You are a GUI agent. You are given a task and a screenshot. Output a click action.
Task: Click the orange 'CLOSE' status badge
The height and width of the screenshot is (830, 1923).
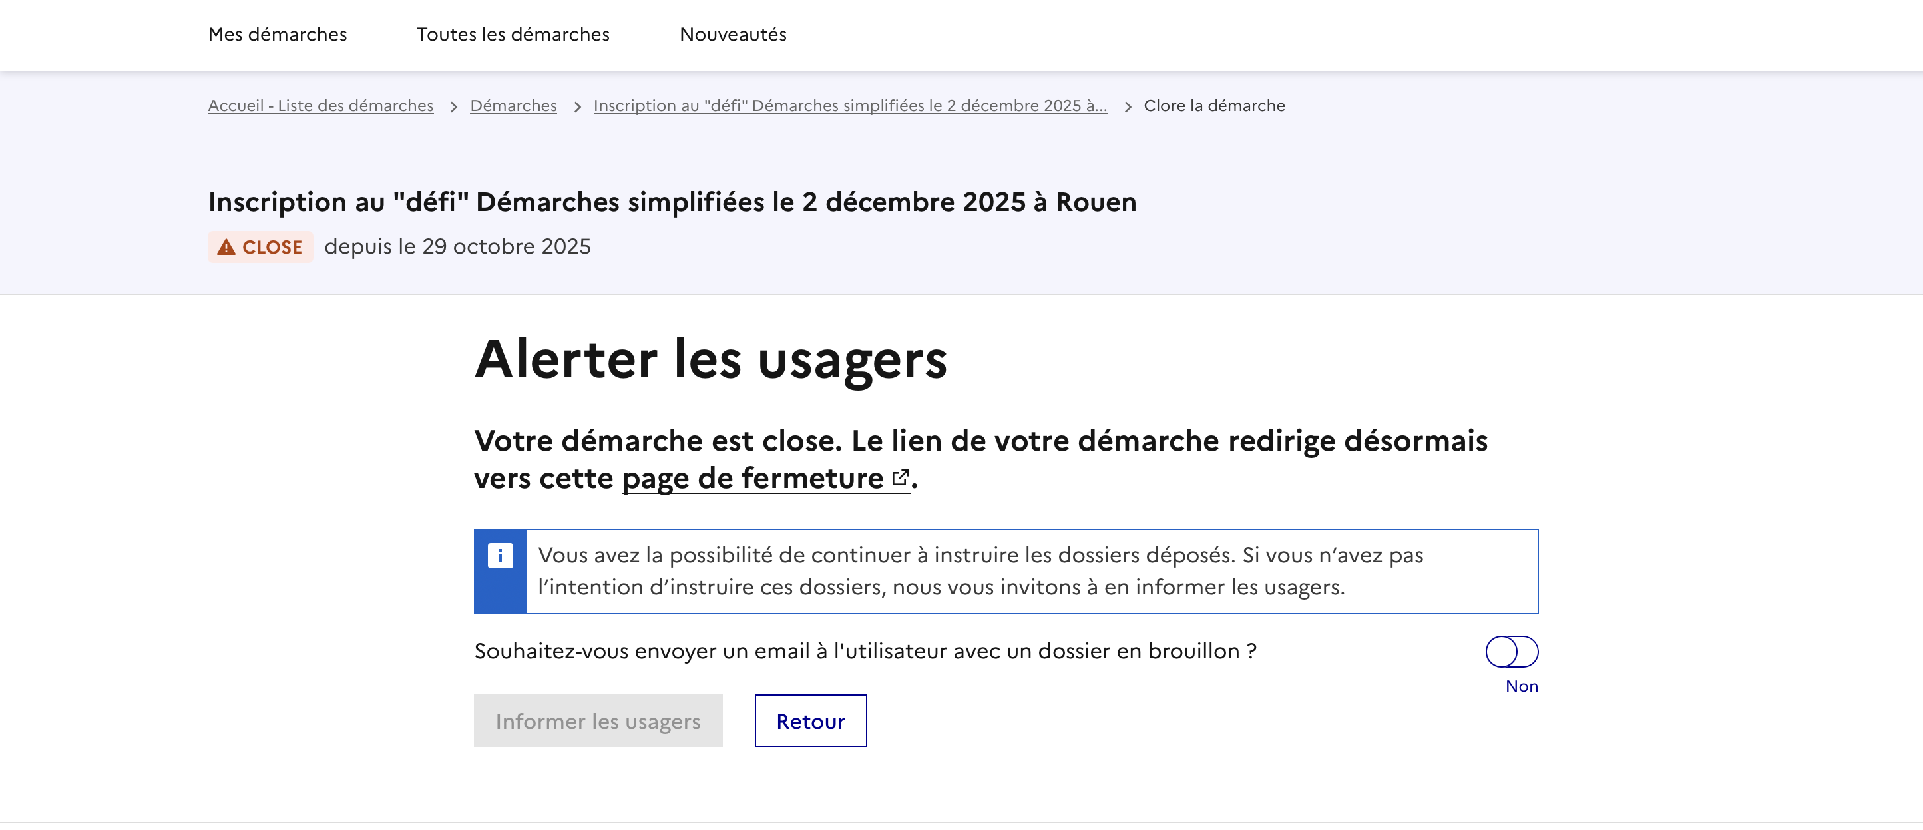[260, 247]
